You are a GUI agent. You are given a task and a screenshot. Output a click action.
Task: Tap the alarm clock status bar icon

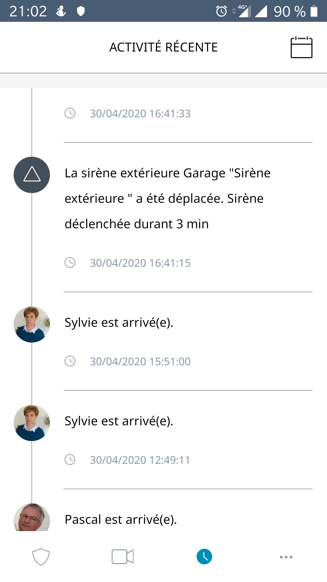(x=221, y=11)
